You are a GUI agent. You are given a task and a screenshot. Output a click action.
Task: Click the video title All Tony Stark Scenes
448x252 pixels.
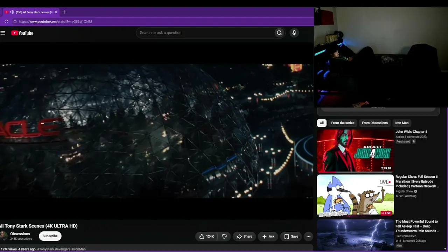[39, 226]
